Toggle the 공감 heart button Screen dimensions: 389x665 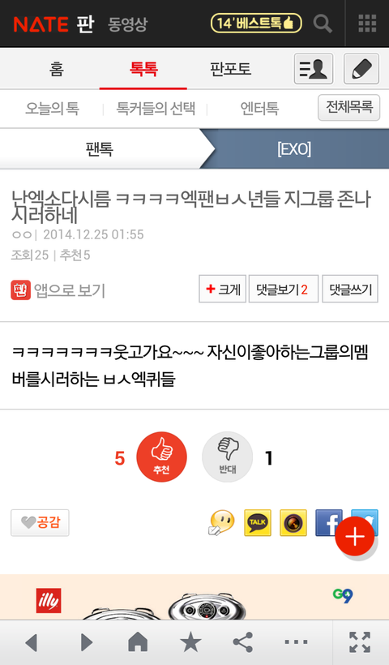tap(40, 522)
